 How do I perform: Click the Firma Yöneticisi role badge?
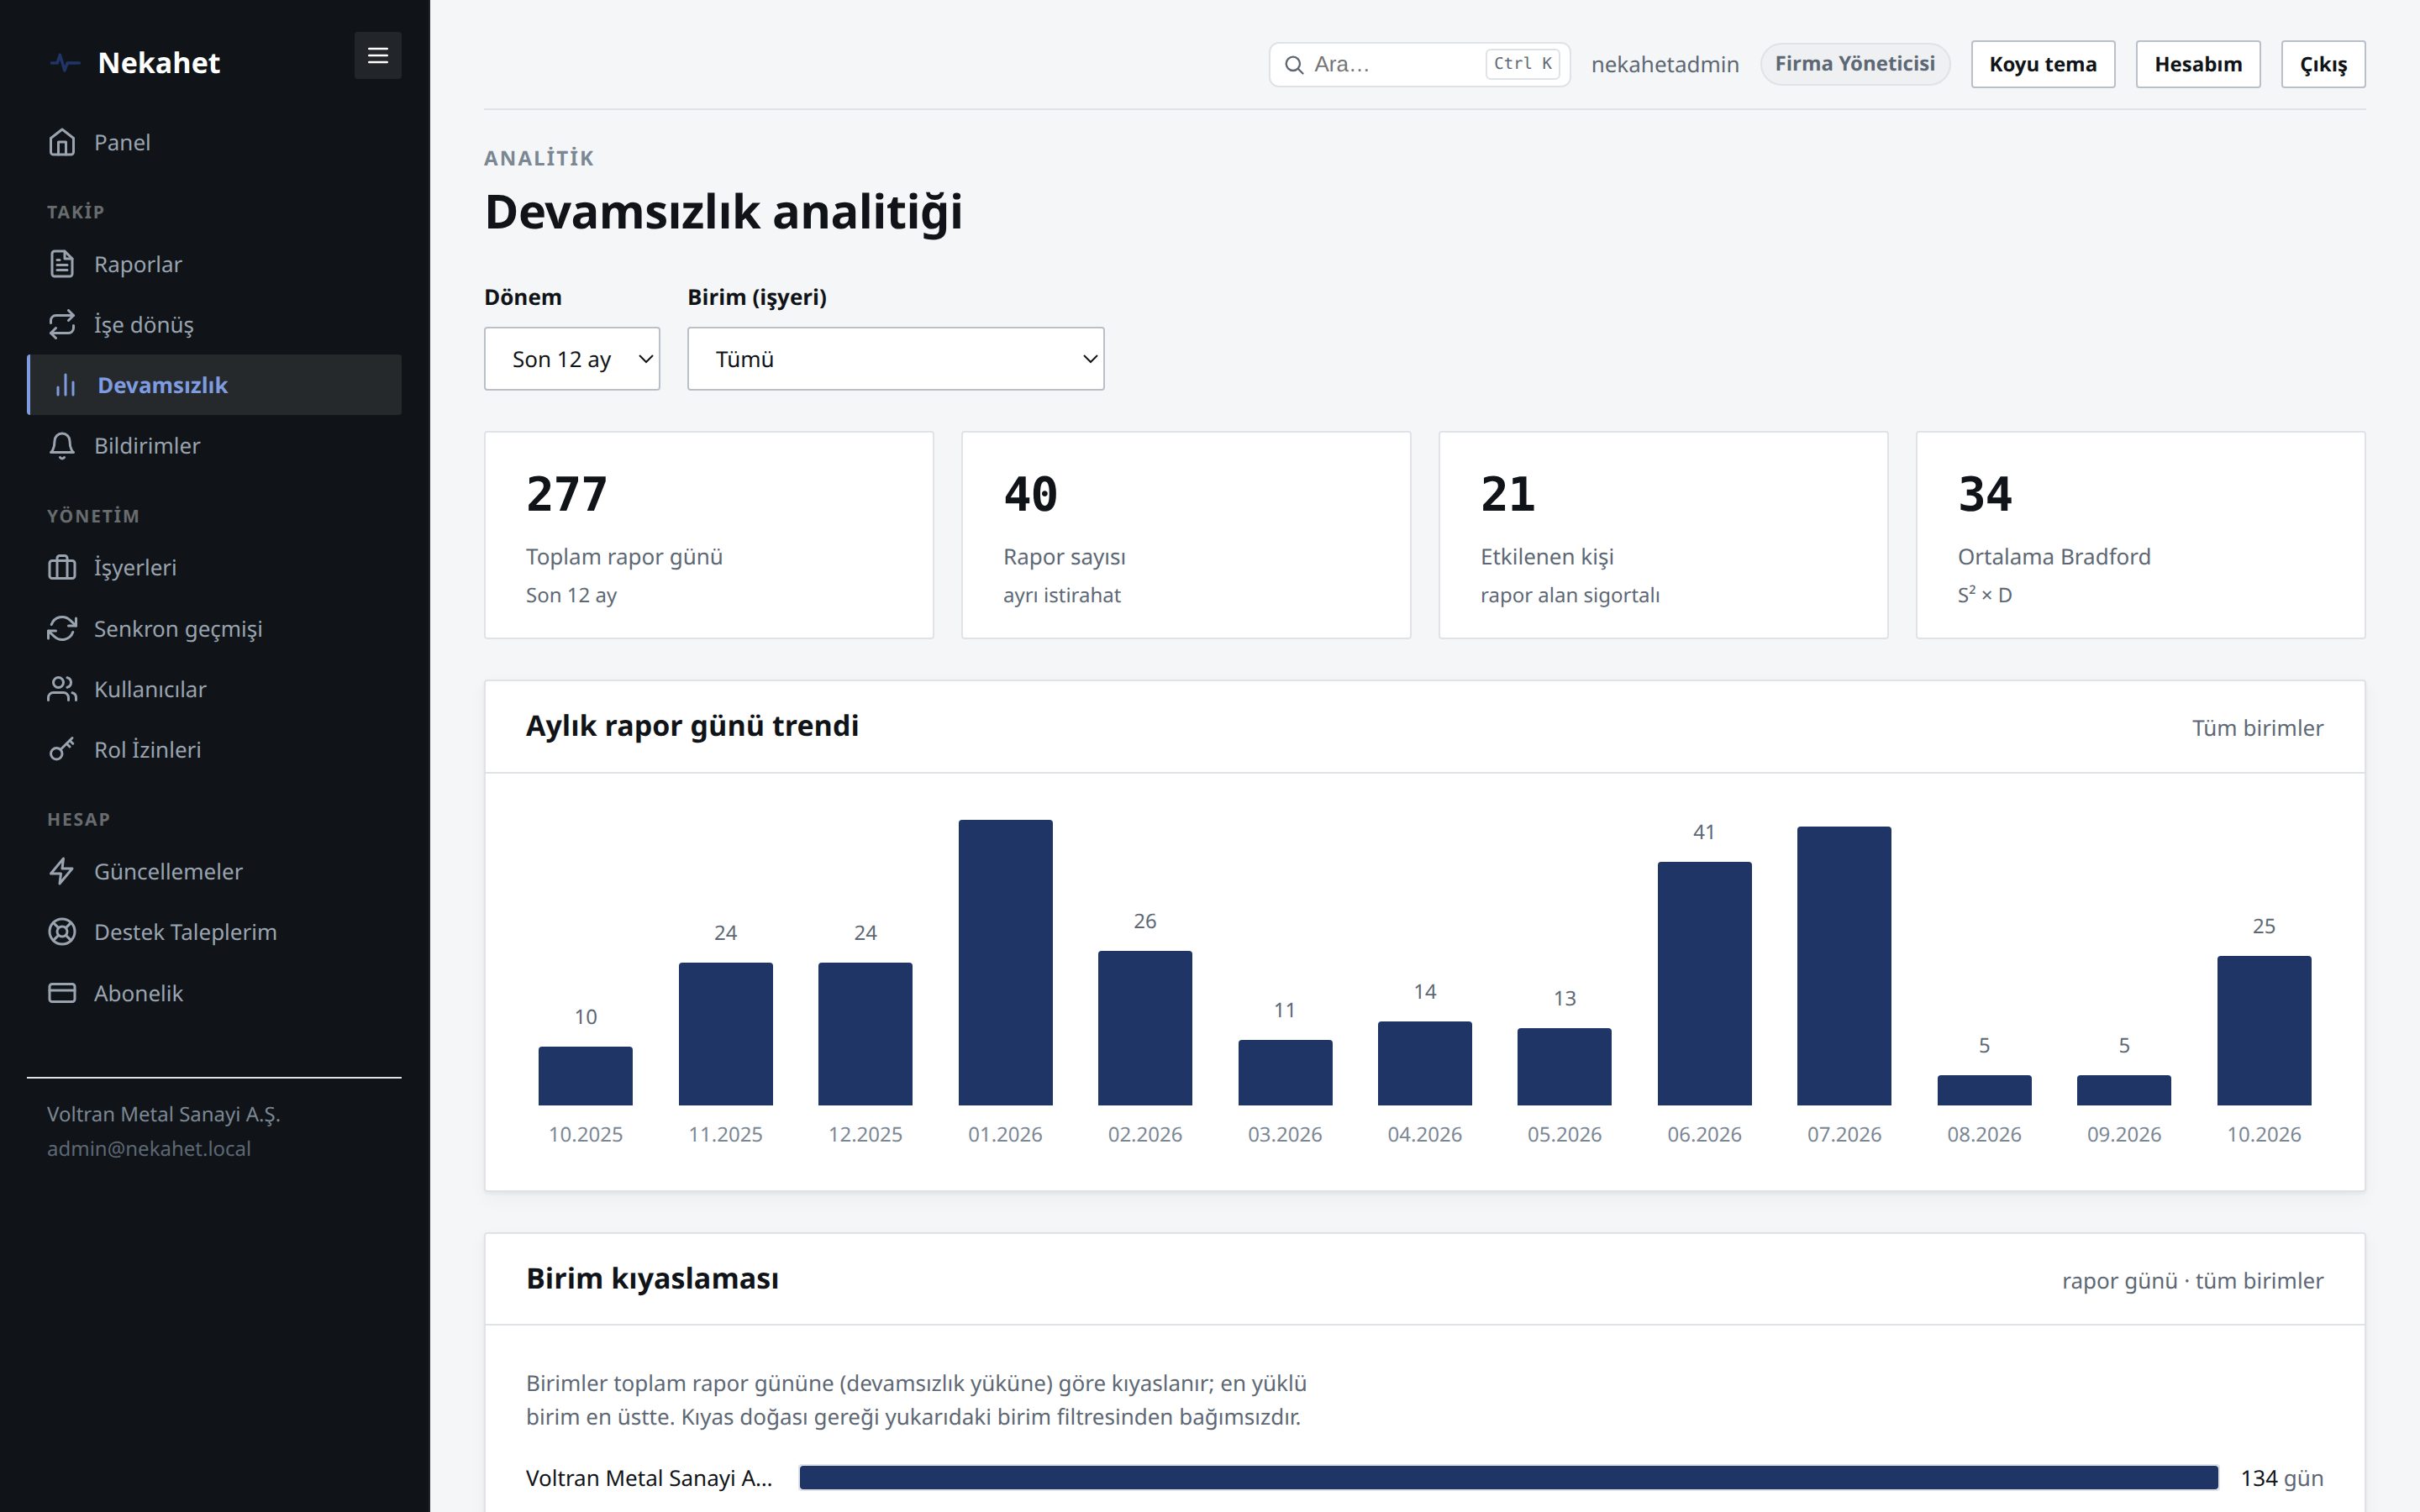click(x=1854, y=64)
